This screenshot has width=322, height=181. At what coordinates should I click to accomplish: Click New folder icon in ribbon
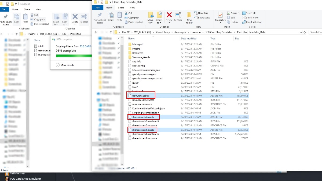coord(189,18)
